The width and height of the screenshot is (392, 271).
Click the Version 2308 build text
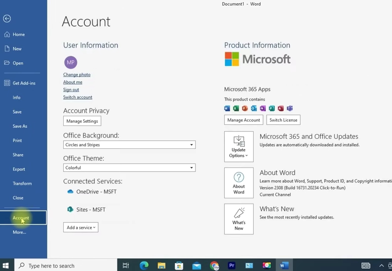[x=302, y=188]
